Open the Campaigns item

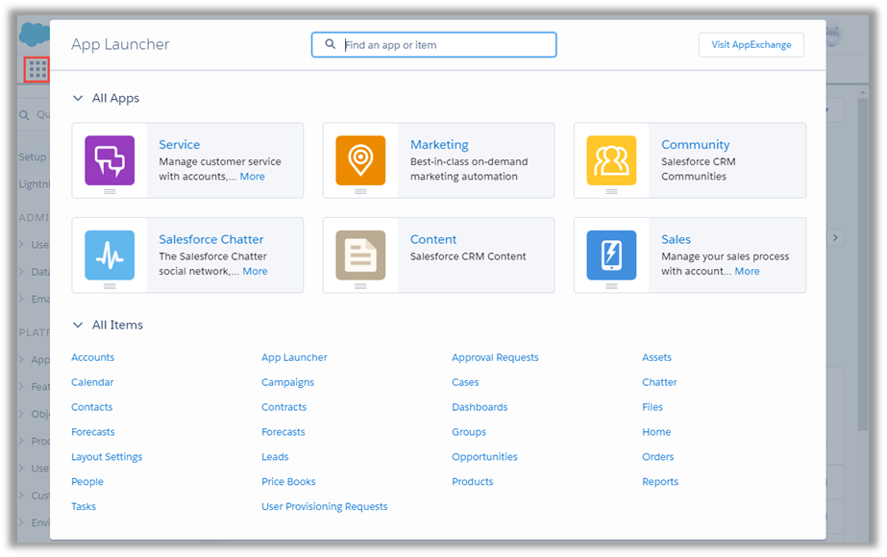[x=287, y=382]
